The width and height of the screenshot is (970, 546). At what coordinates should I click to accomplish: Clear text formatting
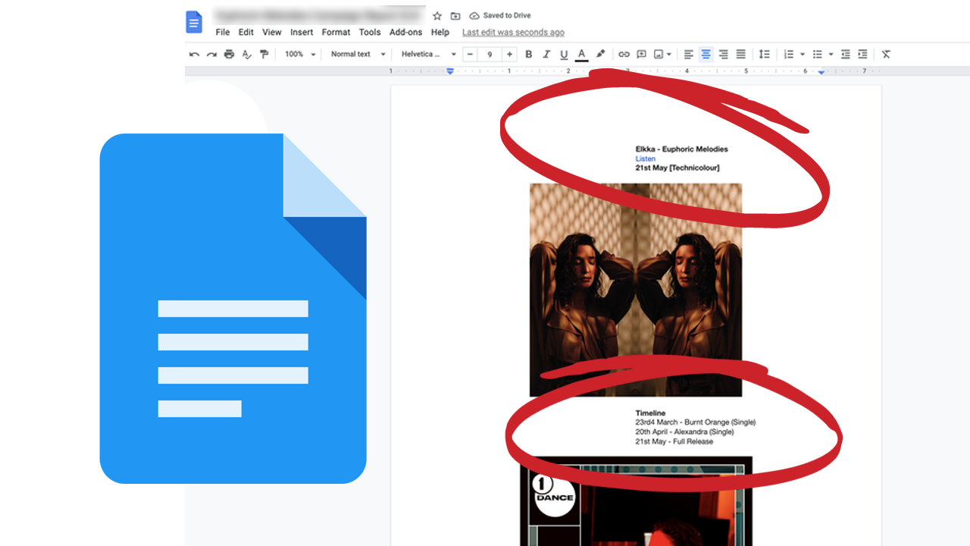coord(886,55)
